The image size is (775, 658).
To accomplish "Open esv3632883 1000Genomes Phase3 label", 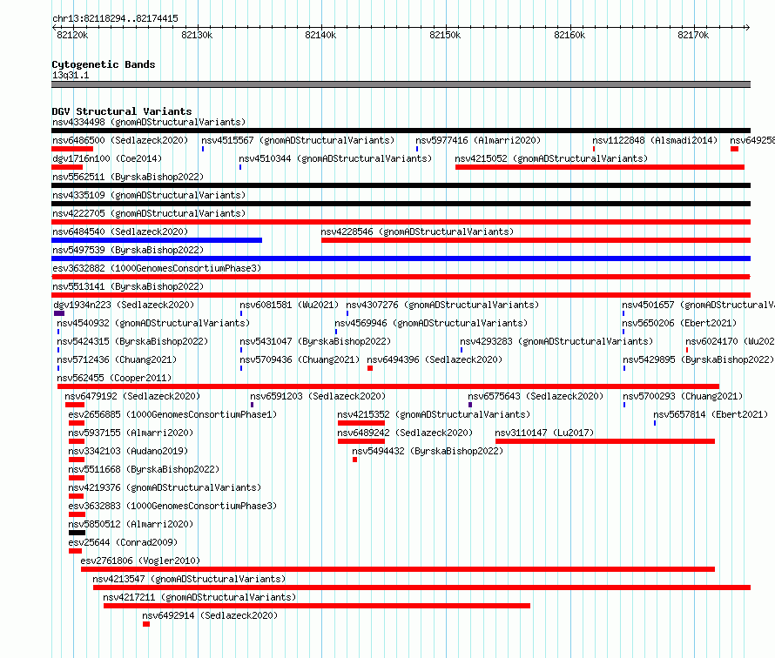I will pyautogui.click(x=172, y=506).
